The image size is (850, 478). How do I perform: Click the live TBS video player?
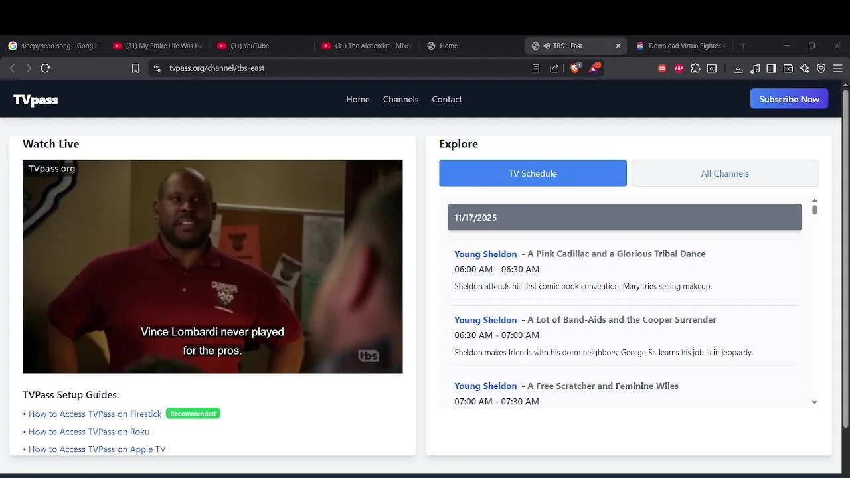click(x=212, y=266)
